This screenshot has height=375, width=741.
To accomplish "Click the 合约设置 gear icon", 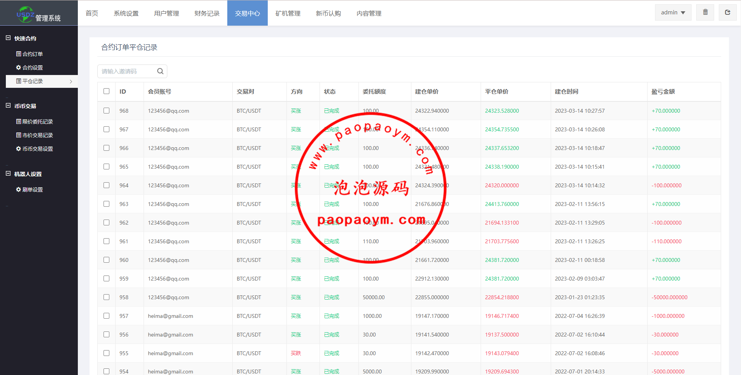I will [18, 68].
